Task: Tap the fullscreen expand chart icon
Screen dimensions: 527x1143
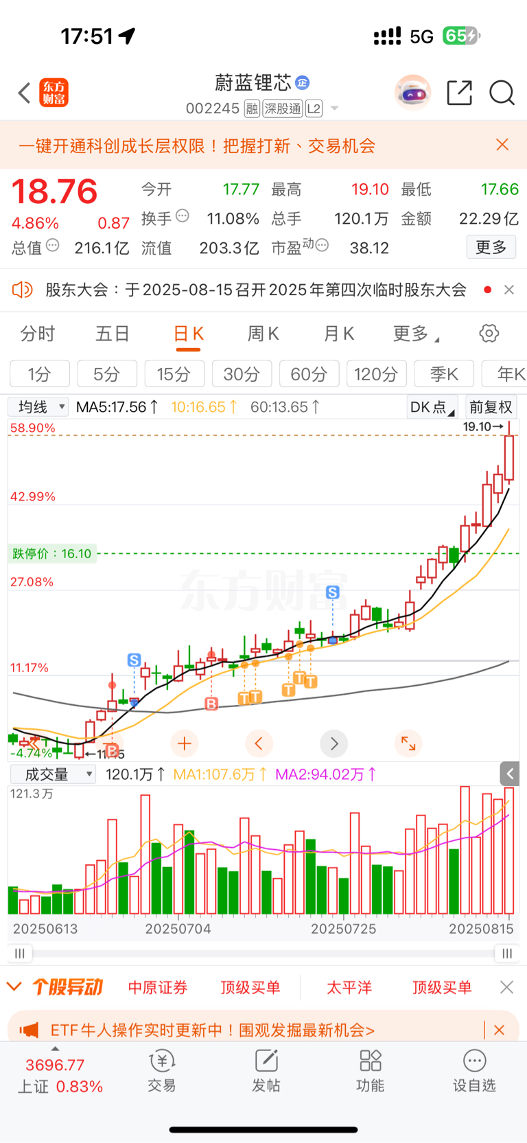Action: point(409,743)
